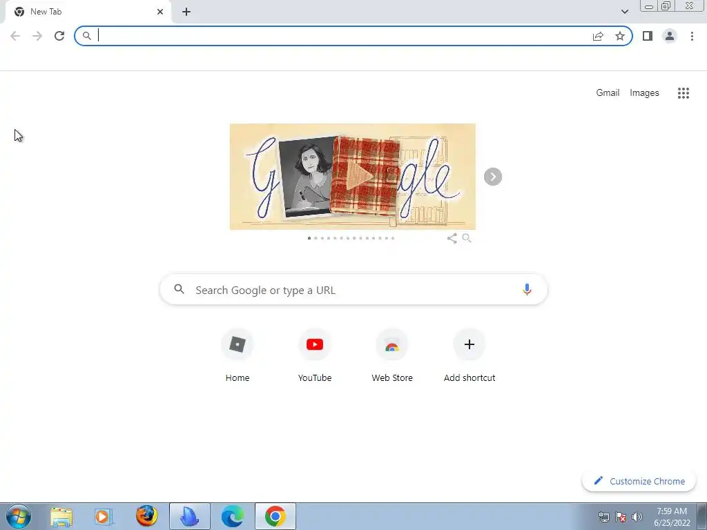
Task: Close the New Tab tab
Action: (160, 12)
